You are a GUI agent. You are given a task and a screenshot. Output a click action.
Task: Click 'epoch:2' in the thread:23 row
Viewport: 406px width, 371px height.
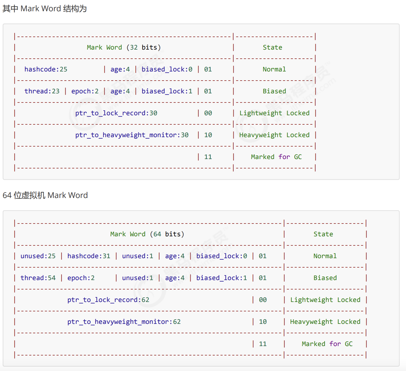85,91
